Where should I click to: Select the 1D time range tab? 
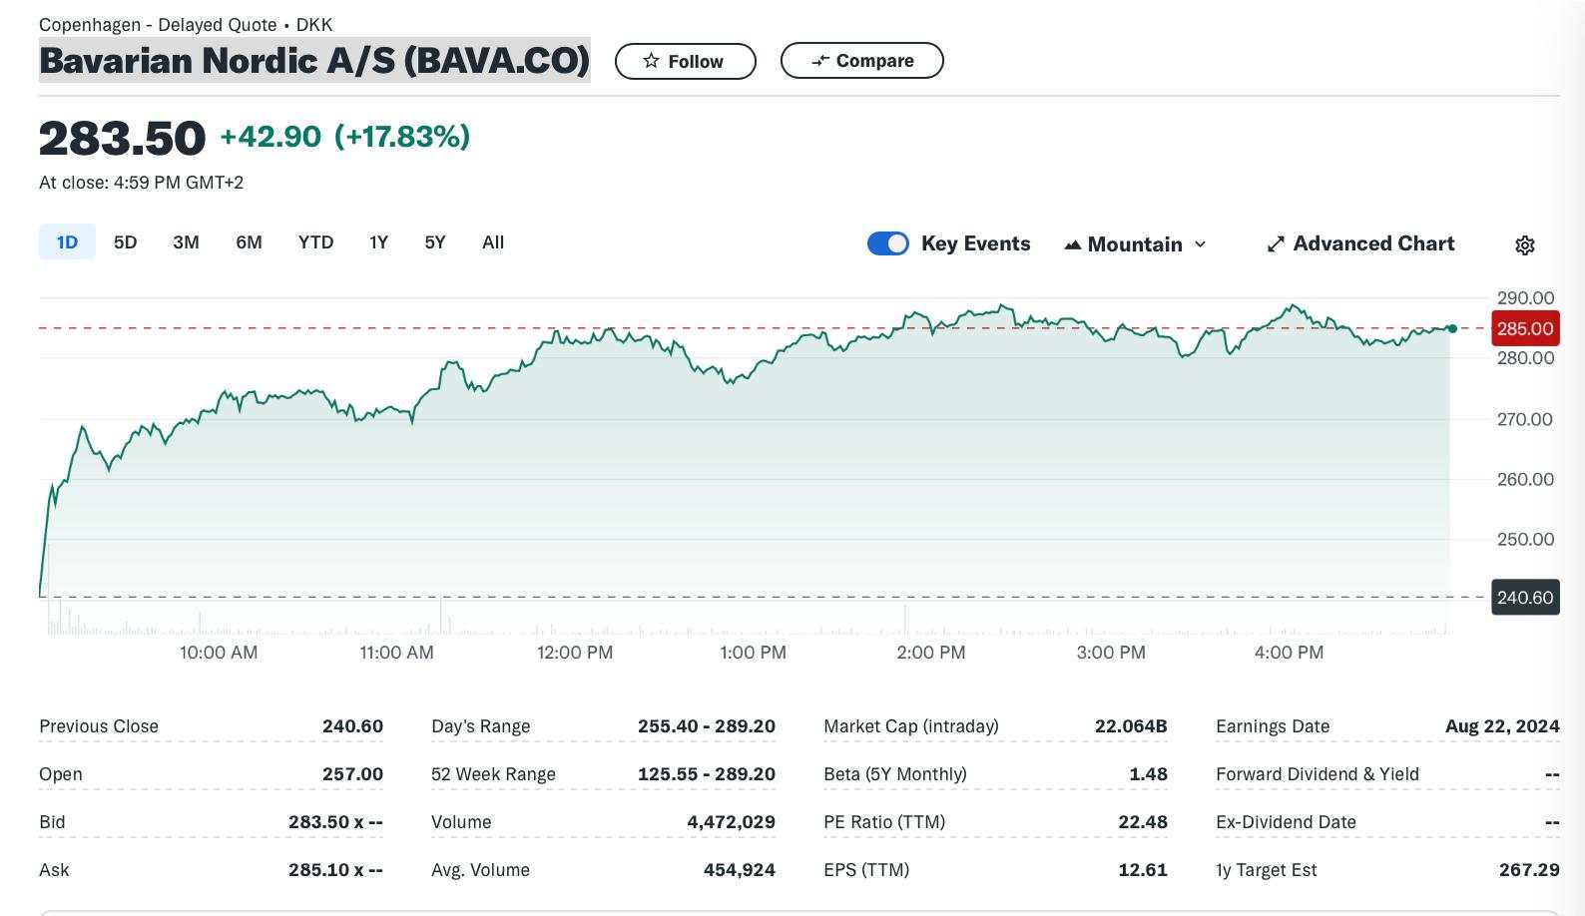[67, 242]
